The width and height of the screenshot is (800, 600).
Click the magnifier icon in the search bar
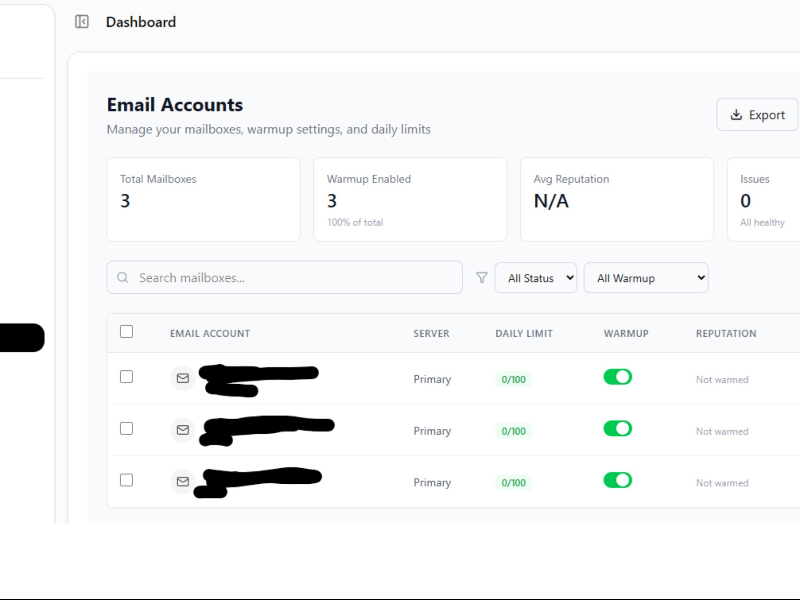[x=122, y=277]
